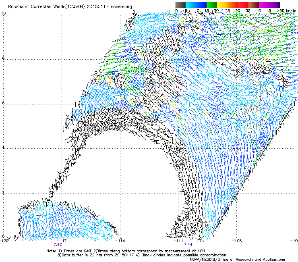
Task: Pick the magenta 40–45 knots legend segment
Action: click(x=264, y=5)
